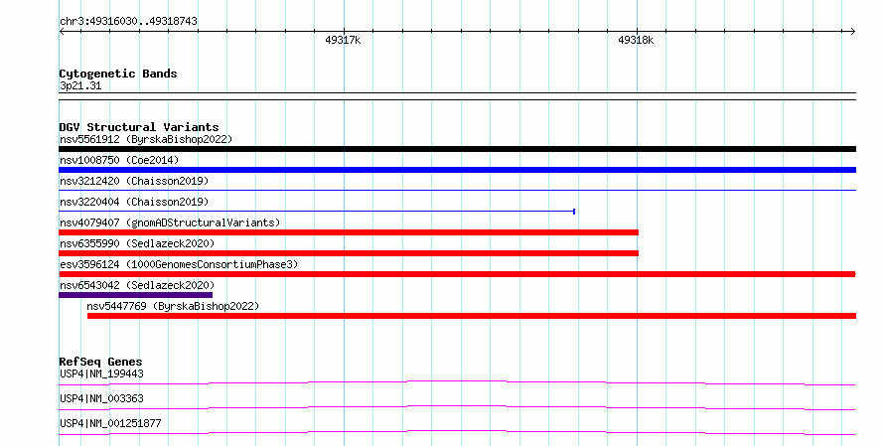Select nsv6355990 (Sedlazeck2020) label
Viewport: 884px width, 446px height.
coord(137,243)
